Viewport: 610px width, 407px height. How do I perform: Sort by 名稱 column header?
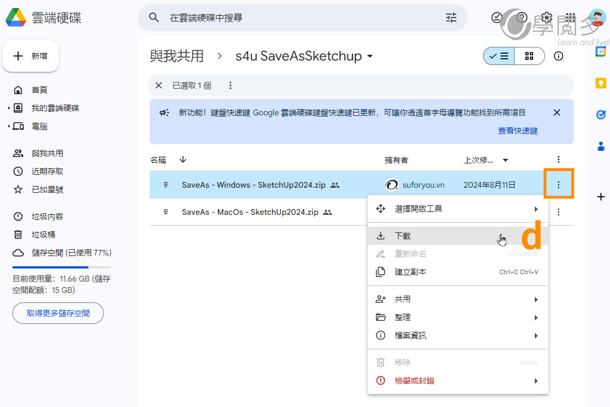coord(158,160)
